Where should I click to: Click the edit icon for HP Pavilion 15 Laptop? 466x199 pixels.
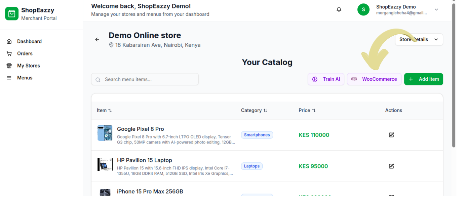point(391,166)
